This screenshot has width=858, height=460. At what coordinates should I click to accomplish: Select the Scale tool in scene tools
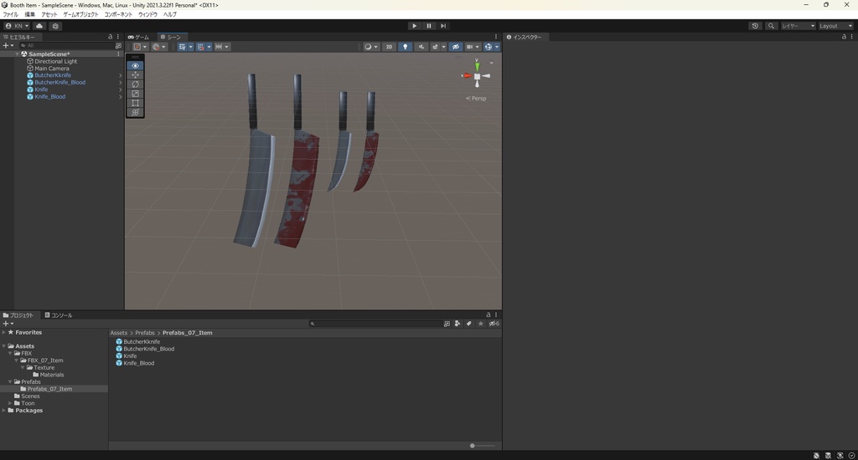(135, 94)
